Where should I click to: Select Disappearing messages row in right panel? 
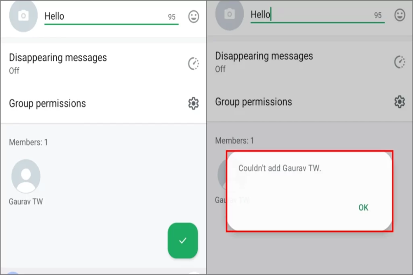tap(309, 62)
